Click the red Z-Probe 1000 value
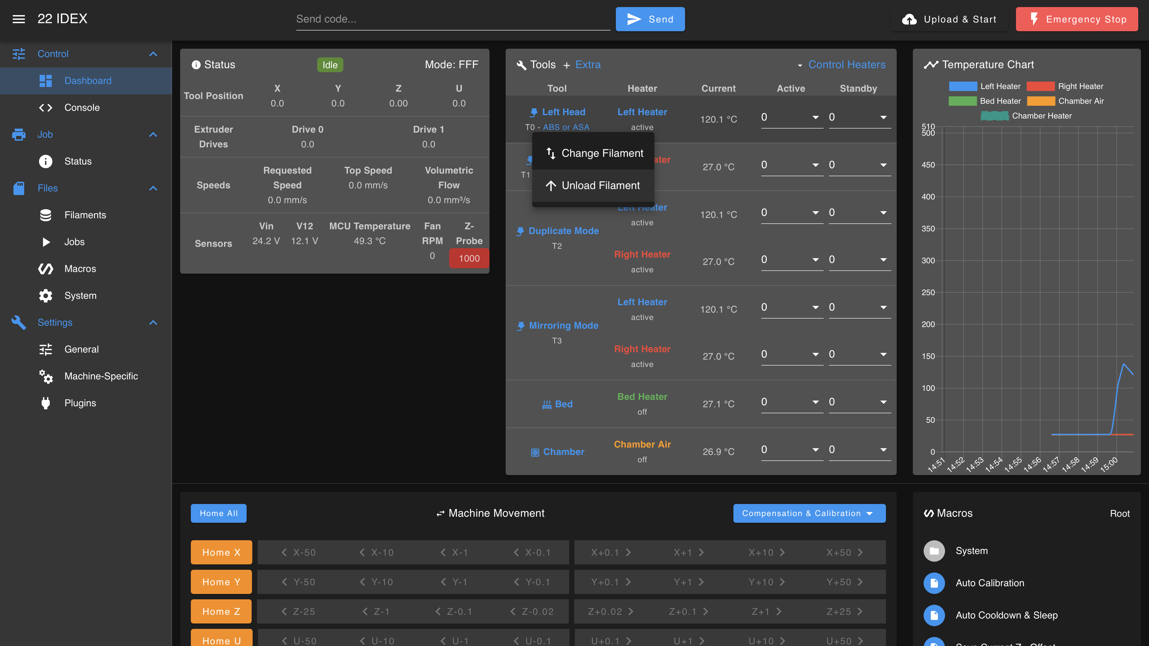The width and height of the screenshot is (1149, 646). tap(469, 259)
